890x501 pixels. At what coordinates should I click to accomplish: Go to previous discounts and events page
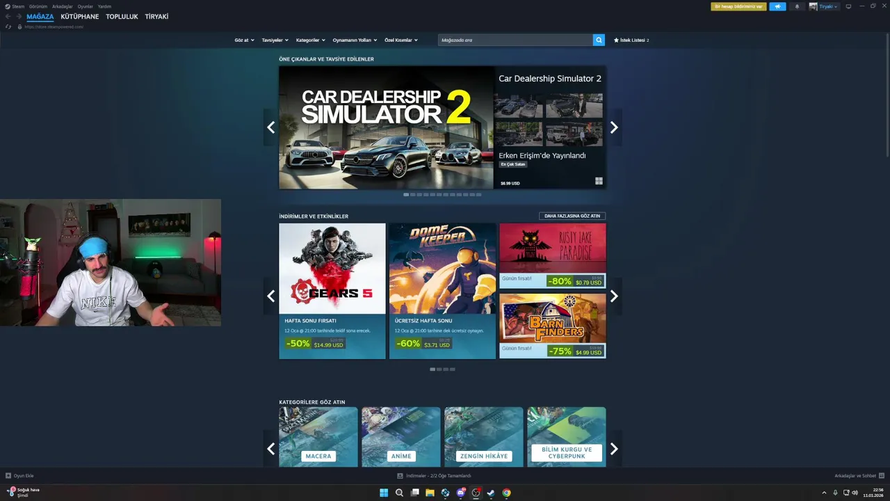(x=271, y=296)
